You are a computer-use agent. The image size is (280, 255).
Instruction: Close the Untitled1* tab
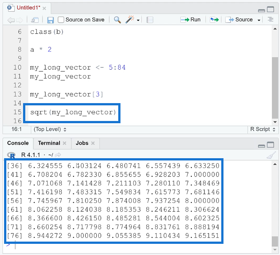point(44,8)
